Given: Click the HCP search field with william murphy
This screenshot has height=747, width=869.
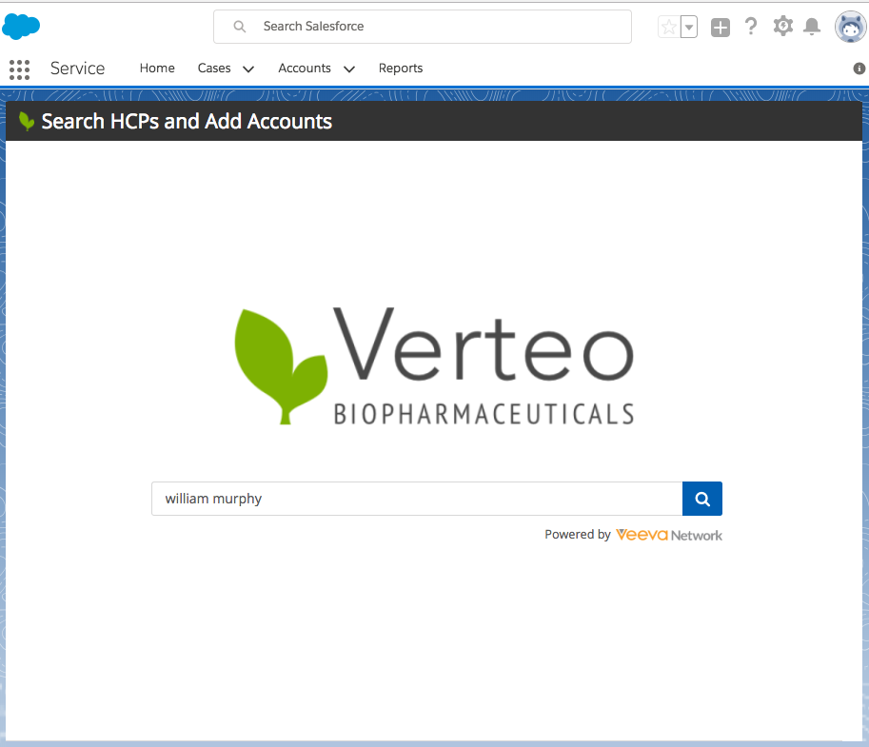Looking at the screenshot, I should tap(417, 499).
